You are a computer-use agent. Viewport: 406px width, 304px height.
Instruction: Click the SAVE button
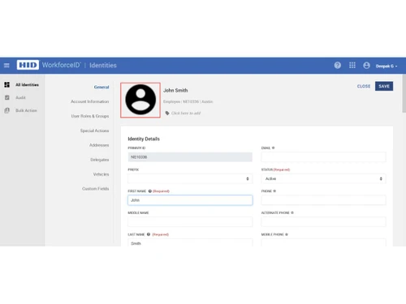pyautogui.click(x=384, y=86)
